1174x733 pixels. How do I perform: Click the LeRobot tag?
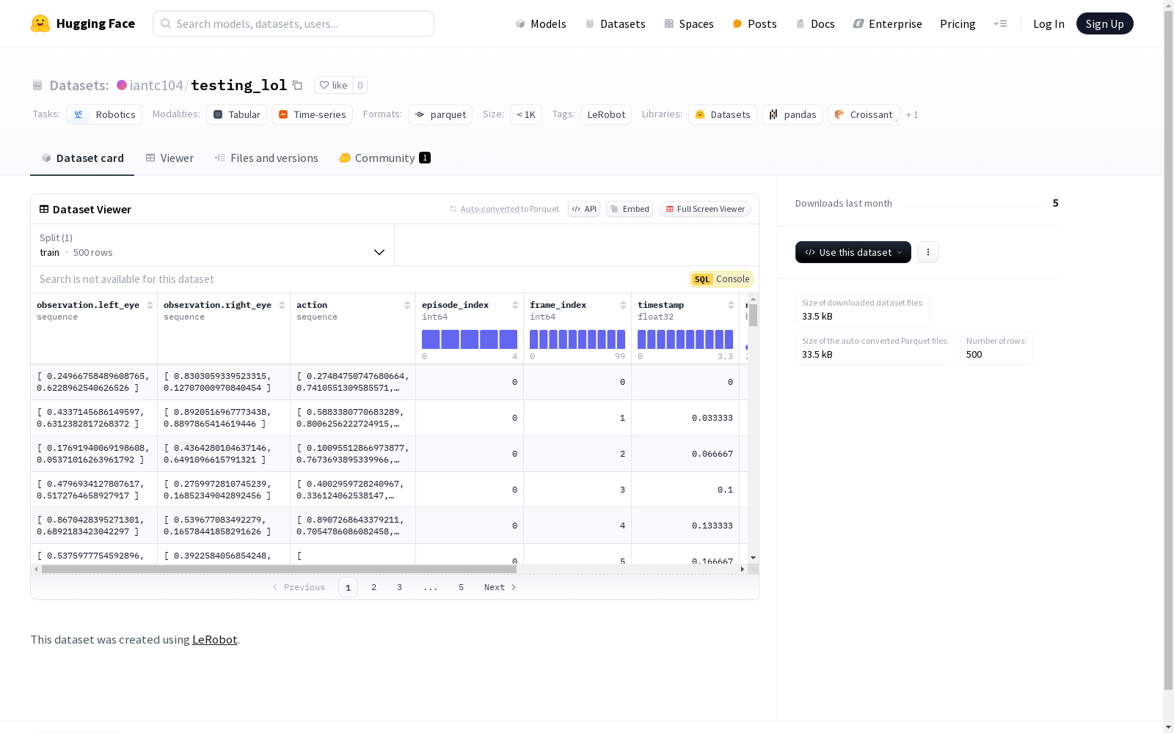pos(606,114)
